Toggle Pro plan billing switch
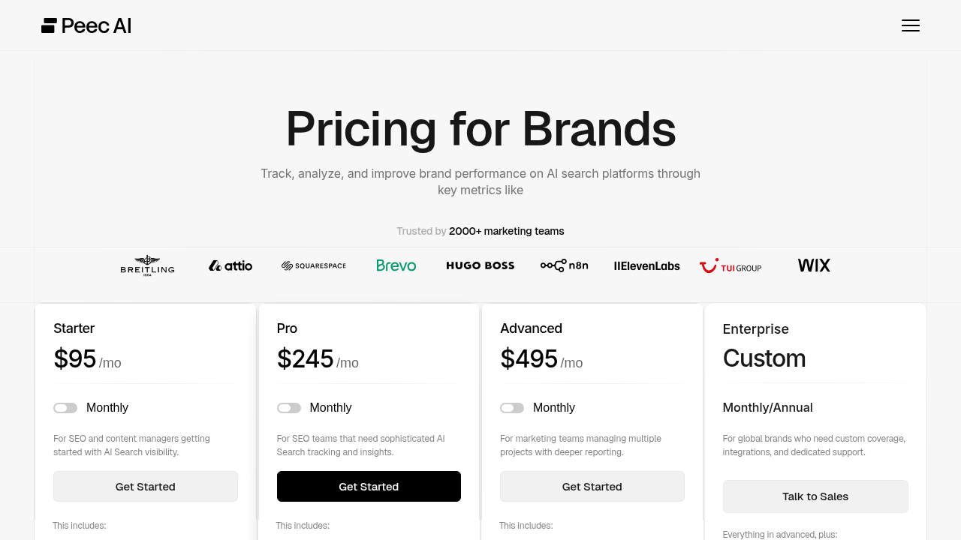 point(289,408)
